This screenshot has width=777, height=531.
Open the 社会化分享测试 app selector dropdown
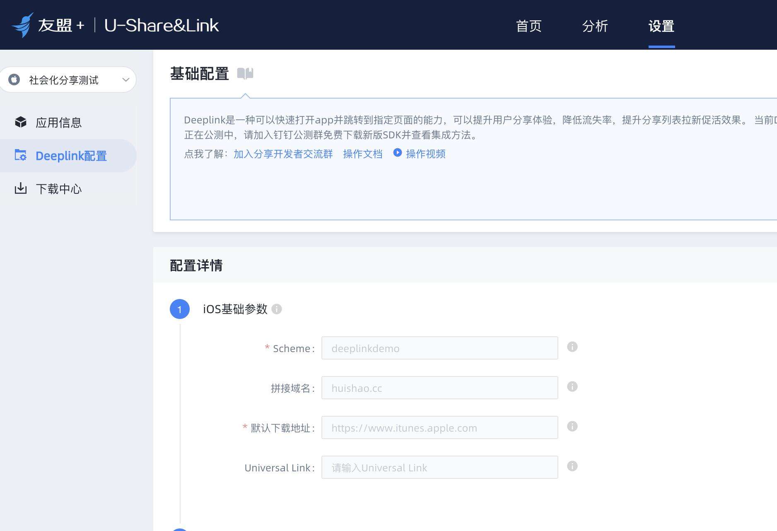[68, 80]
